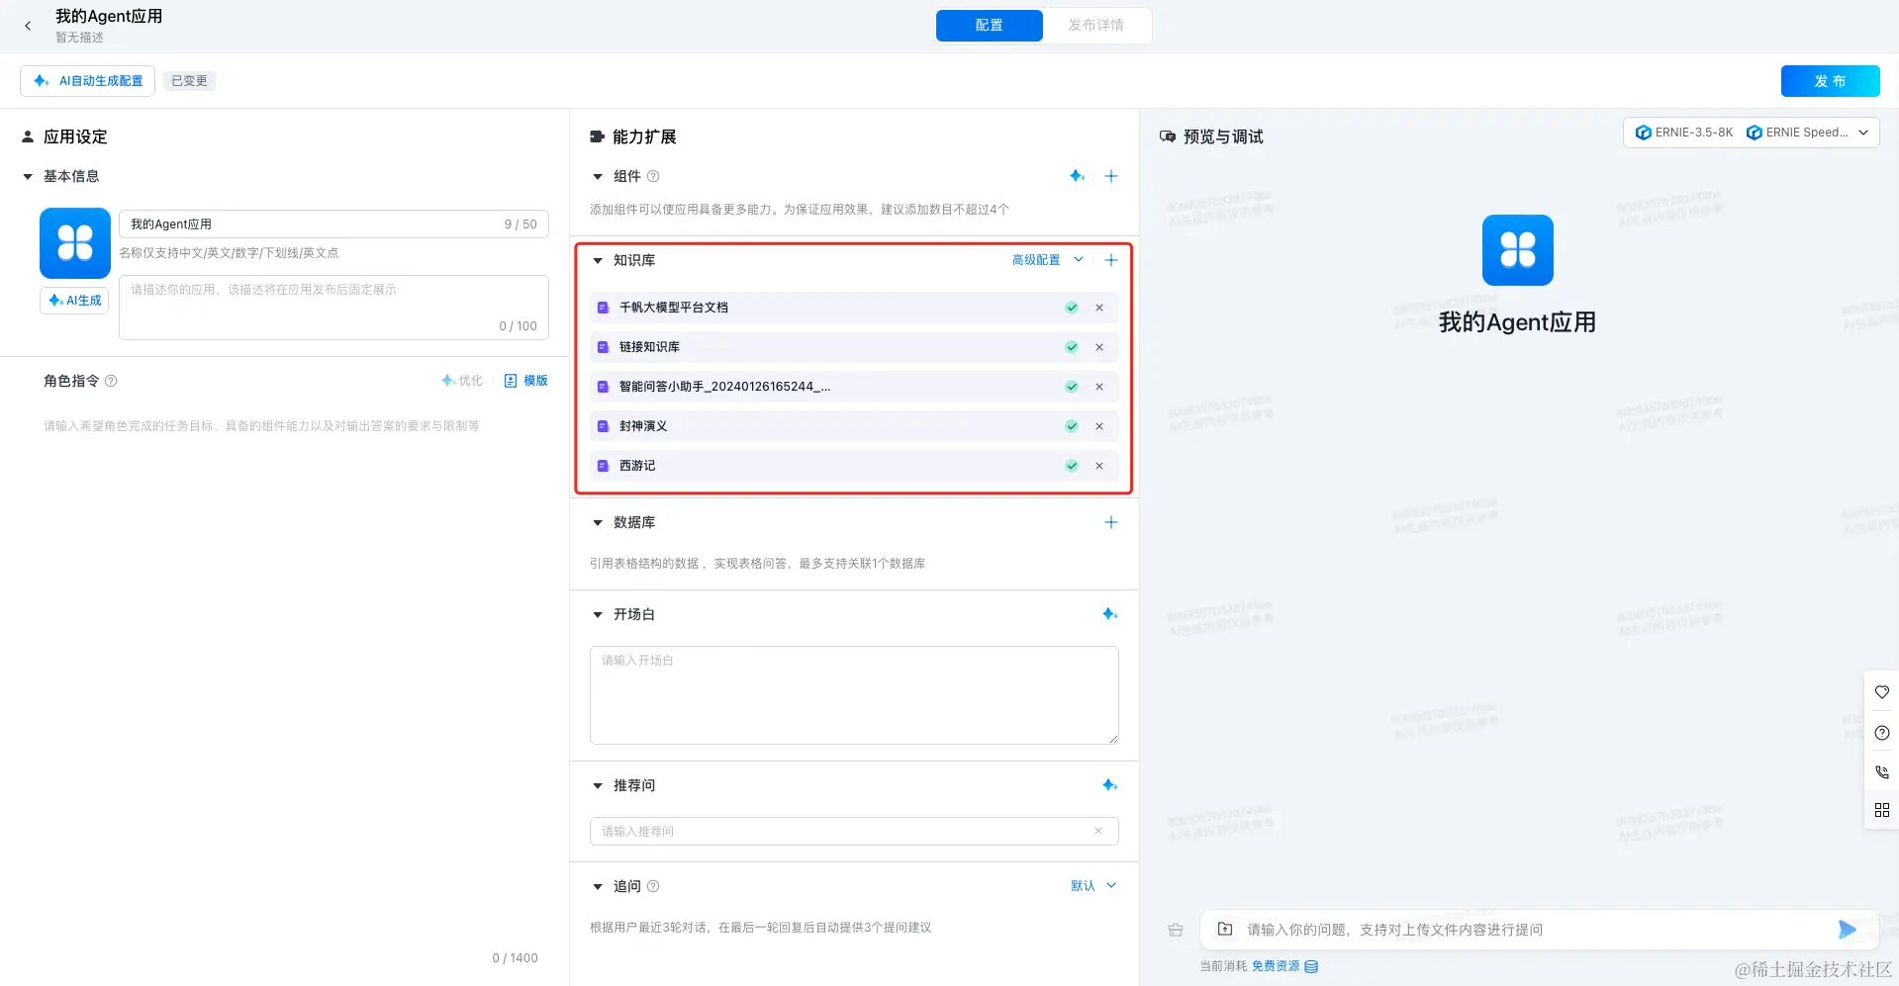Click the grid/QR icon in side toolbar
The image size is (1899, 986).
pyautogui.click(x=1882, y=810)
